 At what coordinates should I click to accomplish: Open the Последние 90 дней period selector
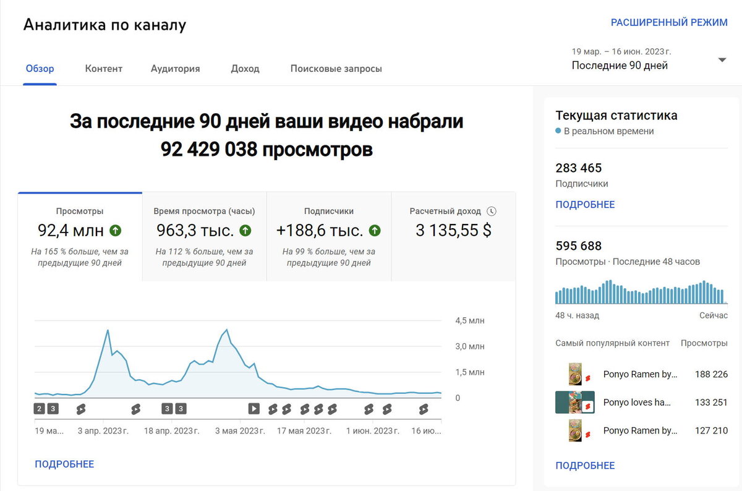click(x=649, y=59)
